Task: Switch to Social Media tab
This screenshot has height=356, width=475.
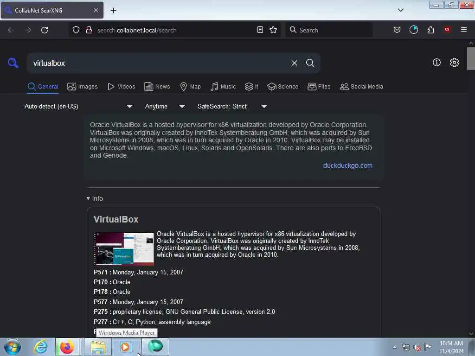Action: pyautogui.click(x=361, y=87)
